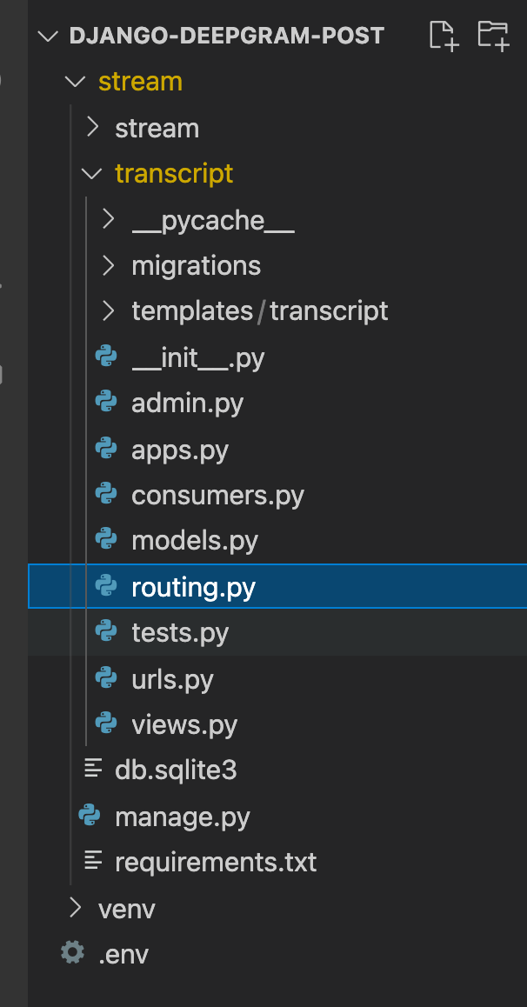Open tests.py file

point(180,633)
